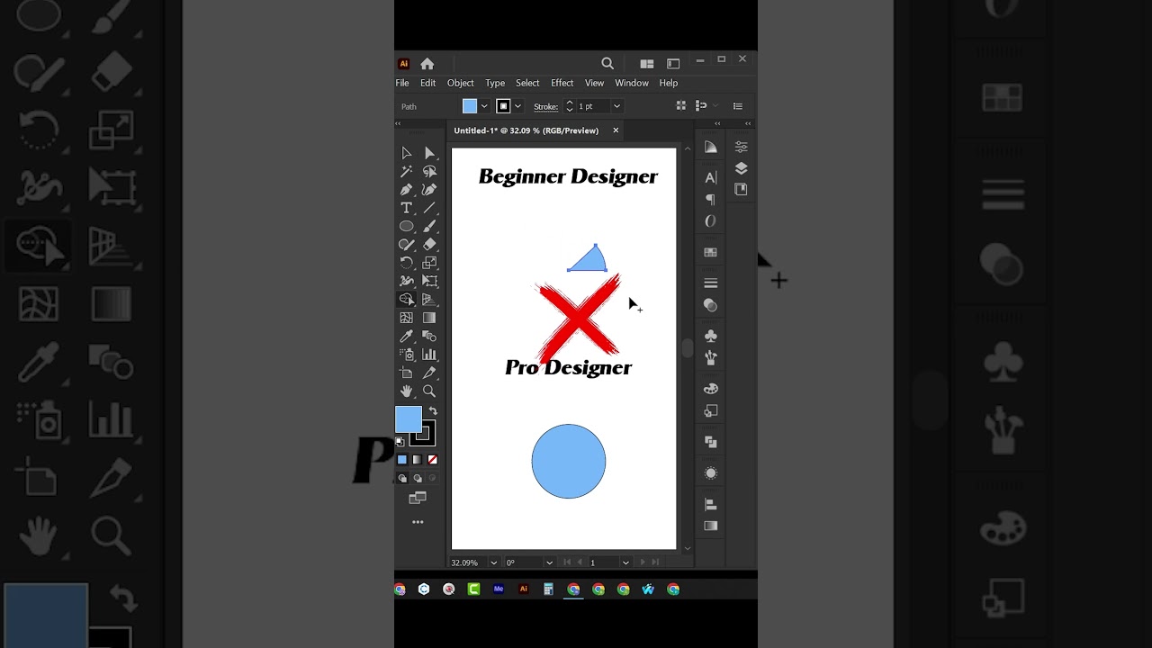Pick the Slice tool
Image resolution: width=1152 pixels, height=648 pixels.
pyautogui.click(x=429, y=373)
